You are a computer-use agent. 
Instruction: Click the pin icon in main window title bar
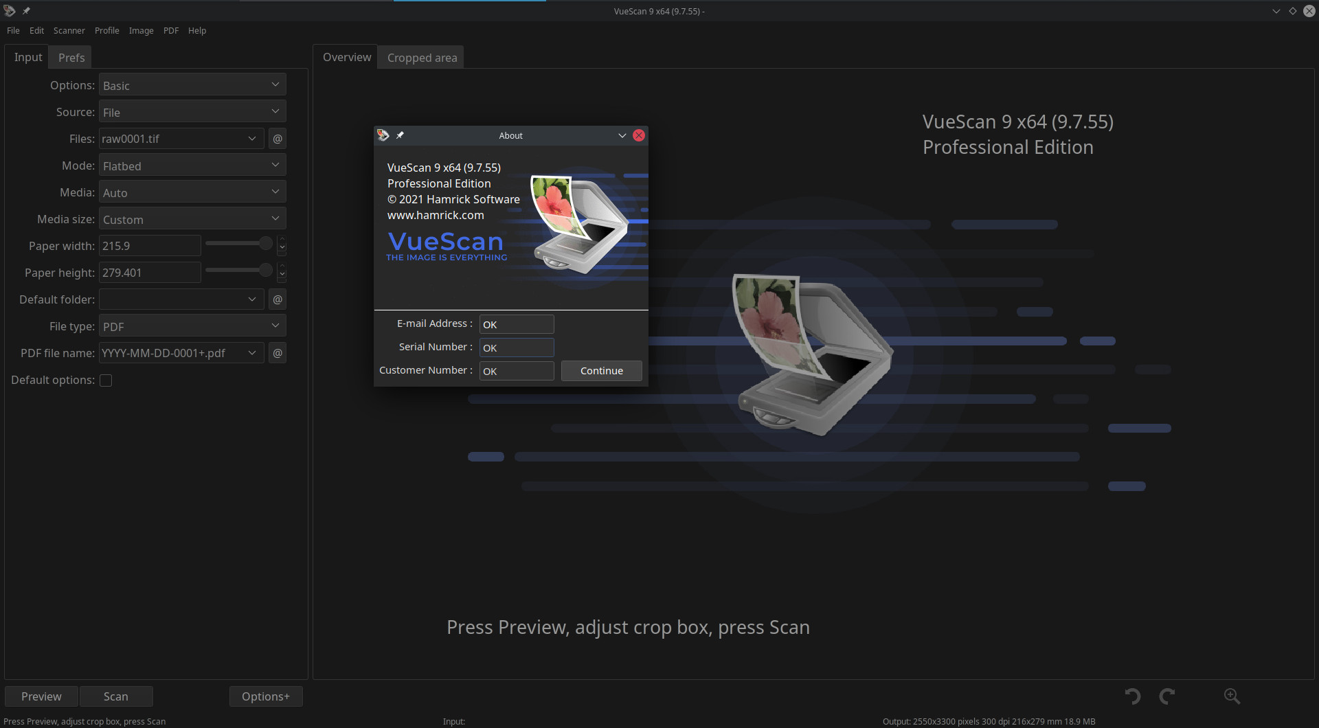[26, 11]
